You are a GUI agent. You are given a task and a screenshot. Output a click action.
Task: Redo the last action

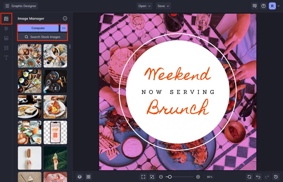point(267,177)
